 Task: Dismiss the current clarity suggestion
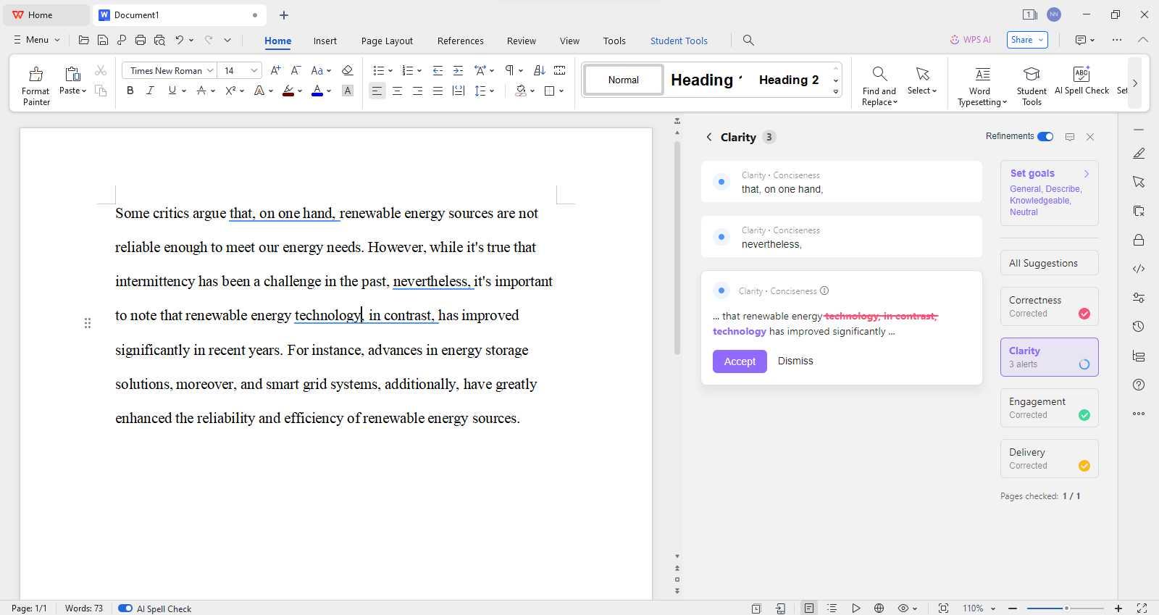pos(795,361)
